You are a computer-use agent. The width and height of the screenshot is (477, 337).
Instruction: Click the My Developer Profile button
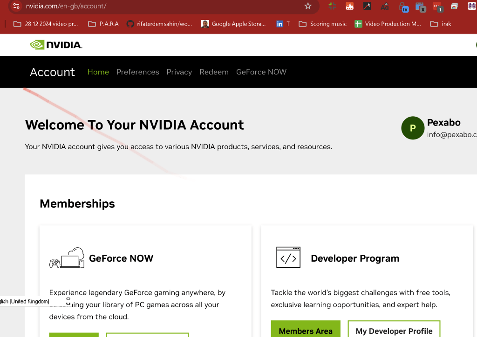[394, 329]
